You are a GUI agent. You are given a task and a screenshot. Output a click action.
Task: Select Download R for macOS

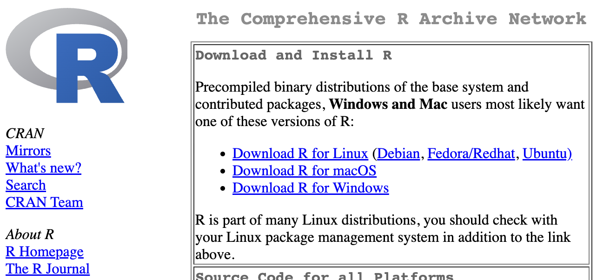click(x=304, y=171)
